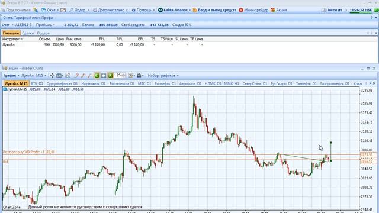Screen dimensions: 379x213
Task: Click the 3066.50 bid price tag
Action: [368, 162]
